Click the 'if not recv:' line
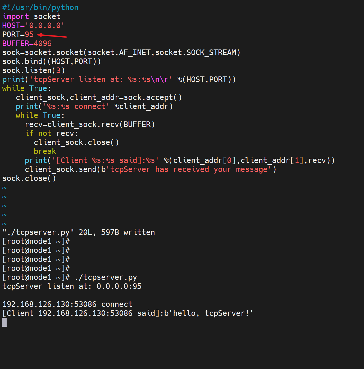The width and height of the screenshot is (364, 369). click(x=52, y=133)
